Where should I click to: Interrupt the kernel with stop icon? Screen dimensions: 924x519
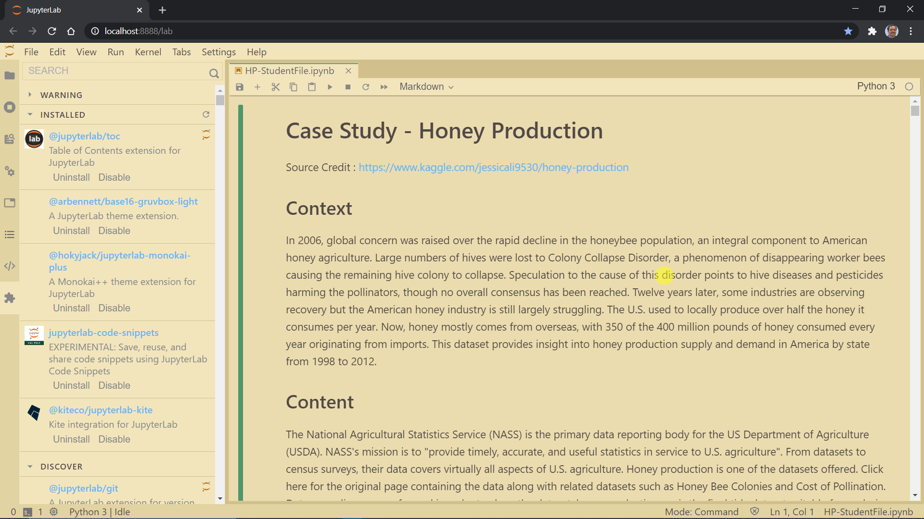348,87
